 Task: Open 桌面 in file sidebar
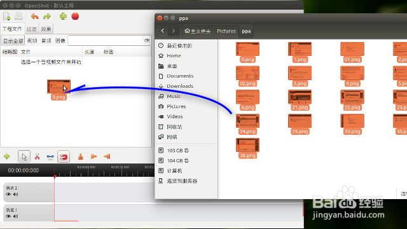(172, 66)
